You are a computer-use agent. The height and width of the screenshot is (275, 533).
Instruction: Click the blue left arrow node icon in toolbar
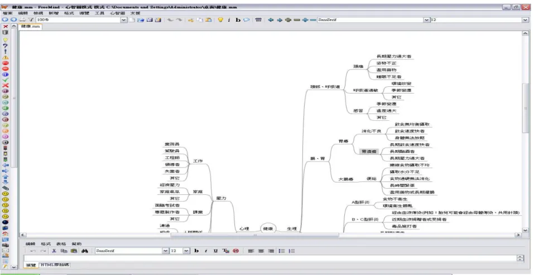271,20
